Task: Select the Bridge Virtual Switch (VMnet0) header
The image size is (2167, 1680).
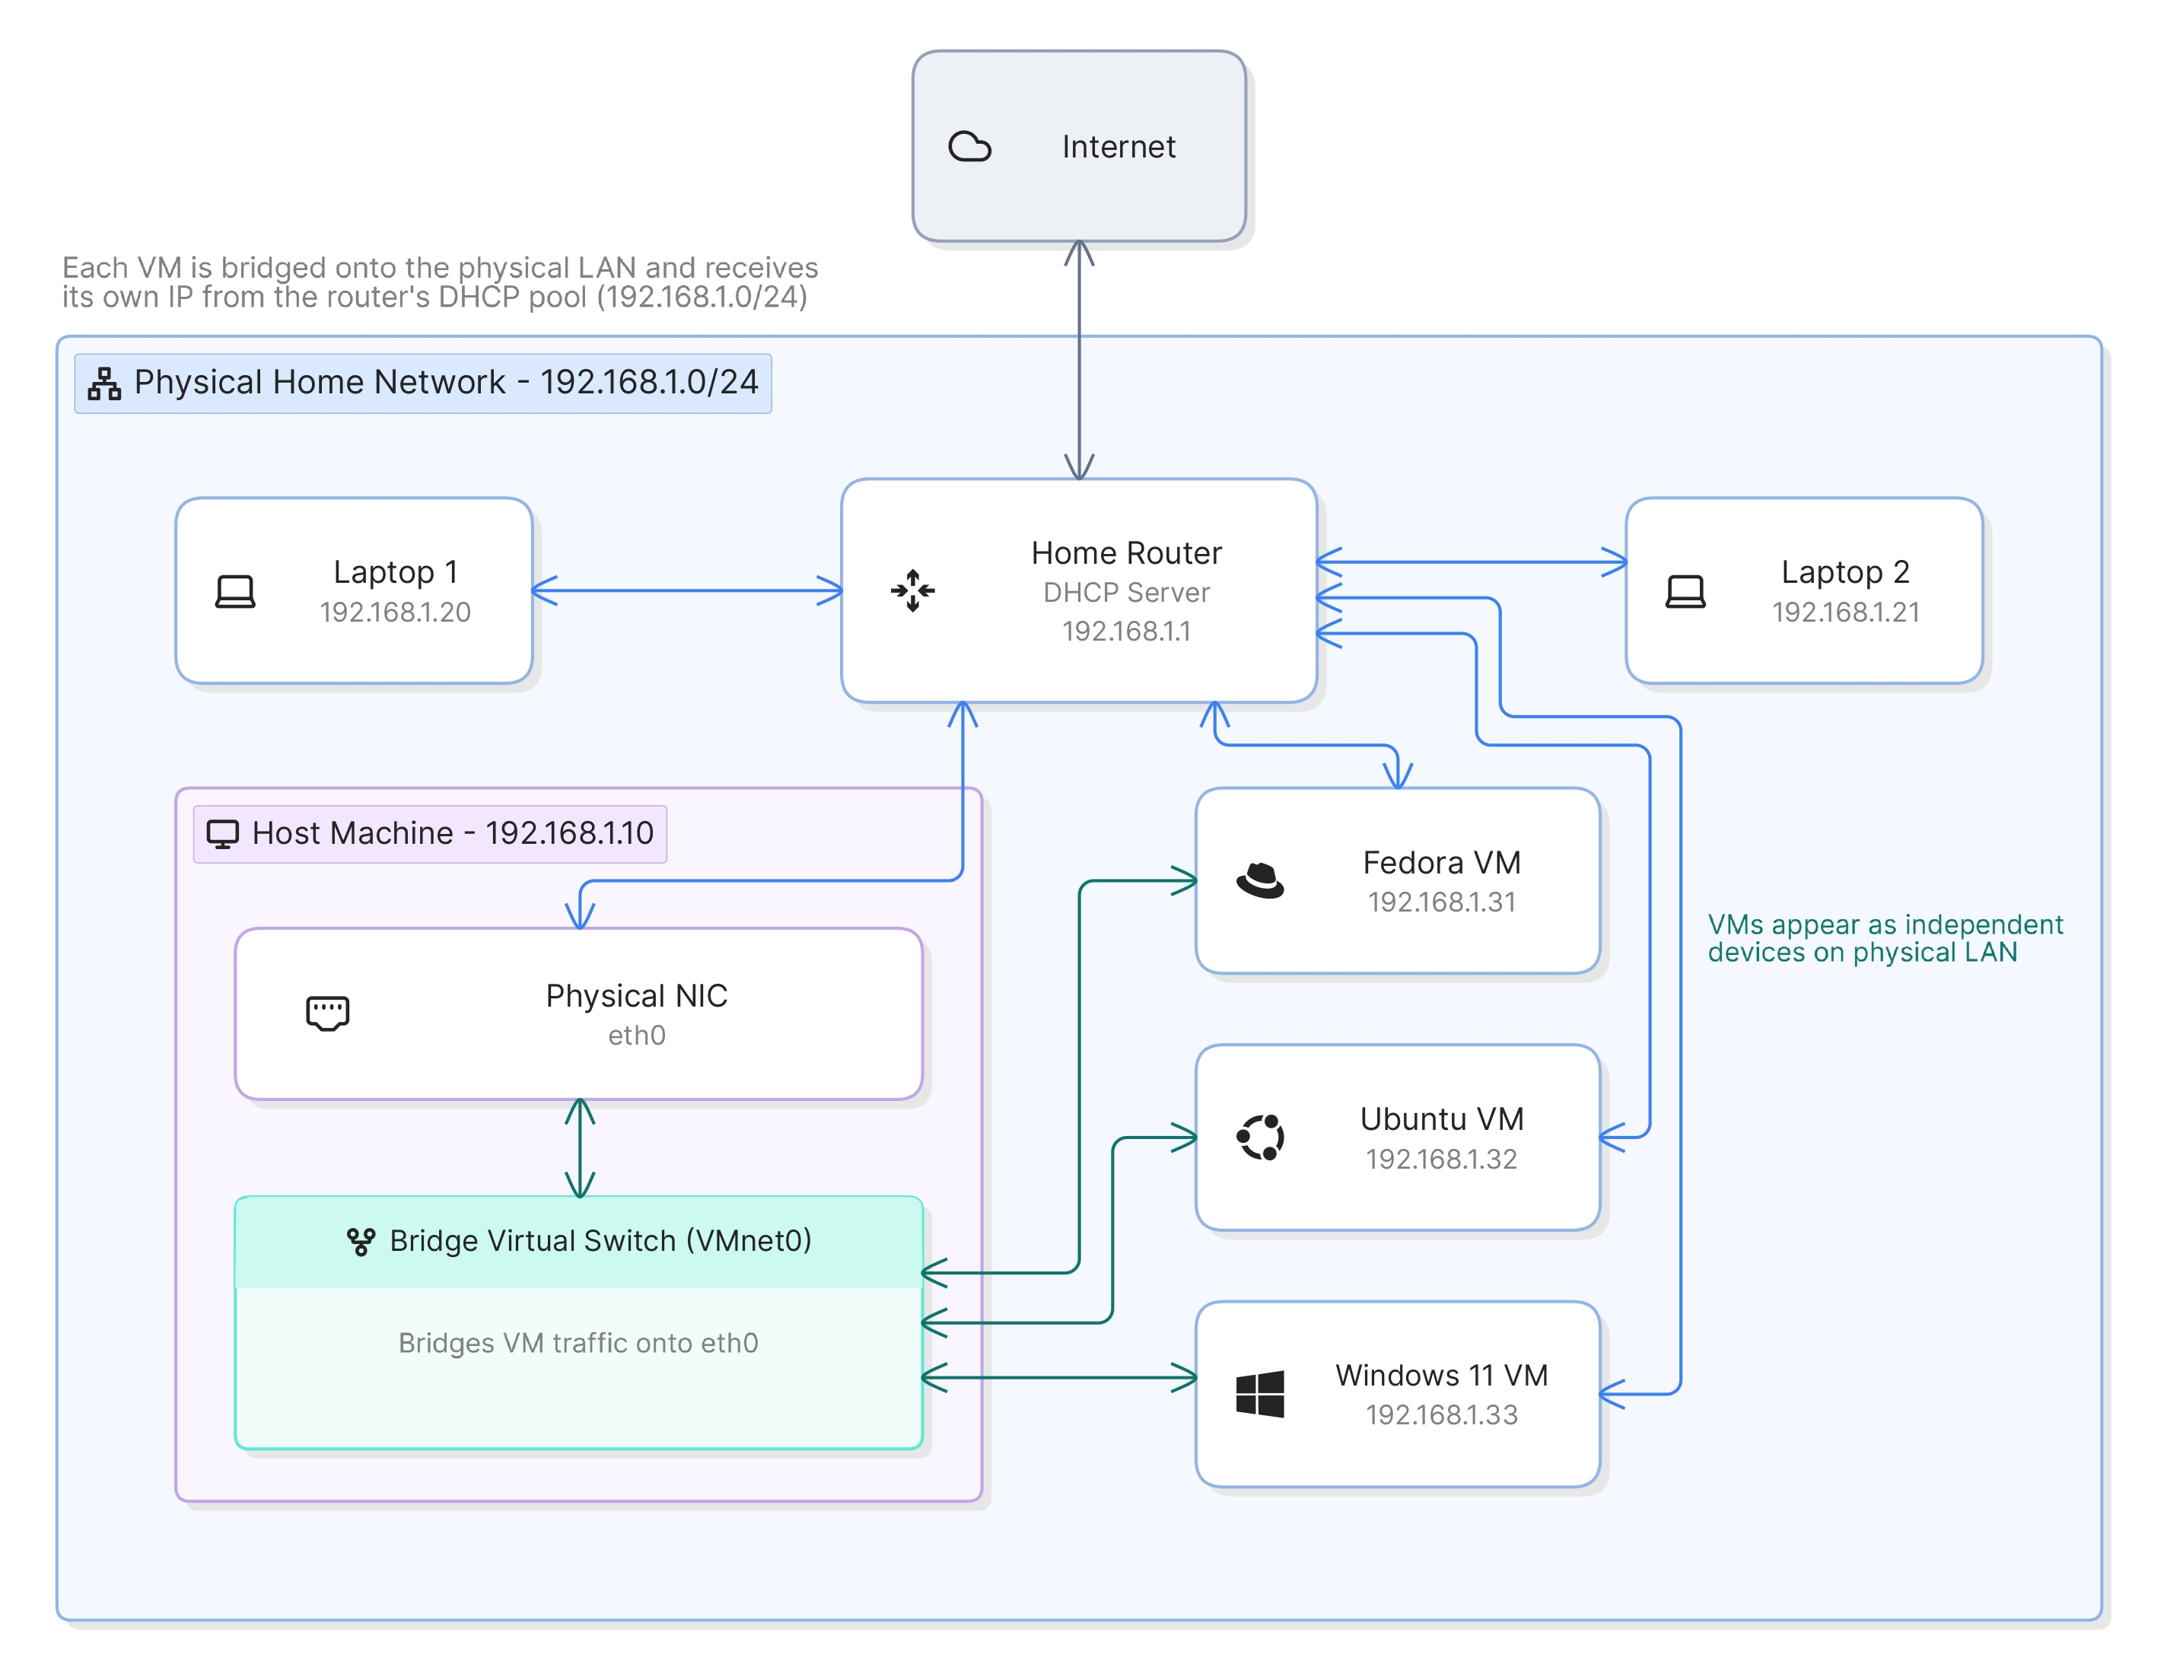Action: coord(600,1242)
